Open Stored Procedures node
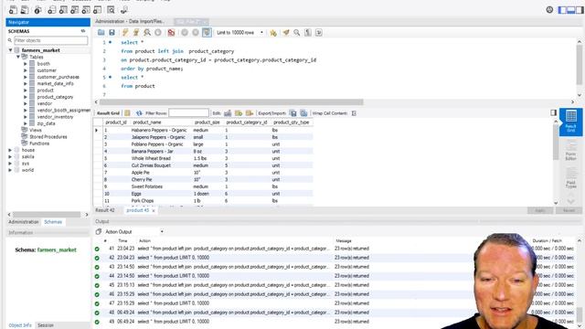 (48, 137)
